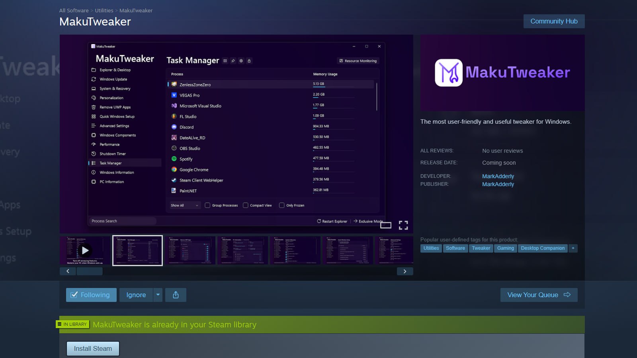Click the Desktop Companion tag
Screen dimensions: 637x358
click(x=543, y=248)
